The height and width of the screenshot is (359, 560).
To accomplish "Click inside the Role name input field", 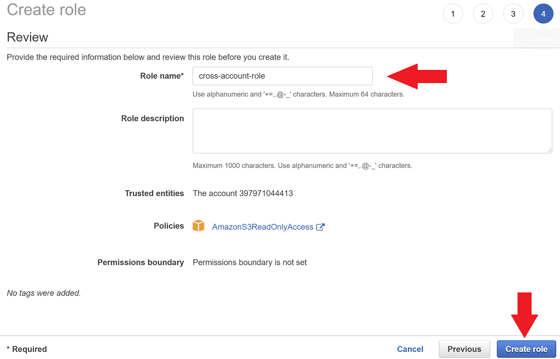I will (282, 75).
